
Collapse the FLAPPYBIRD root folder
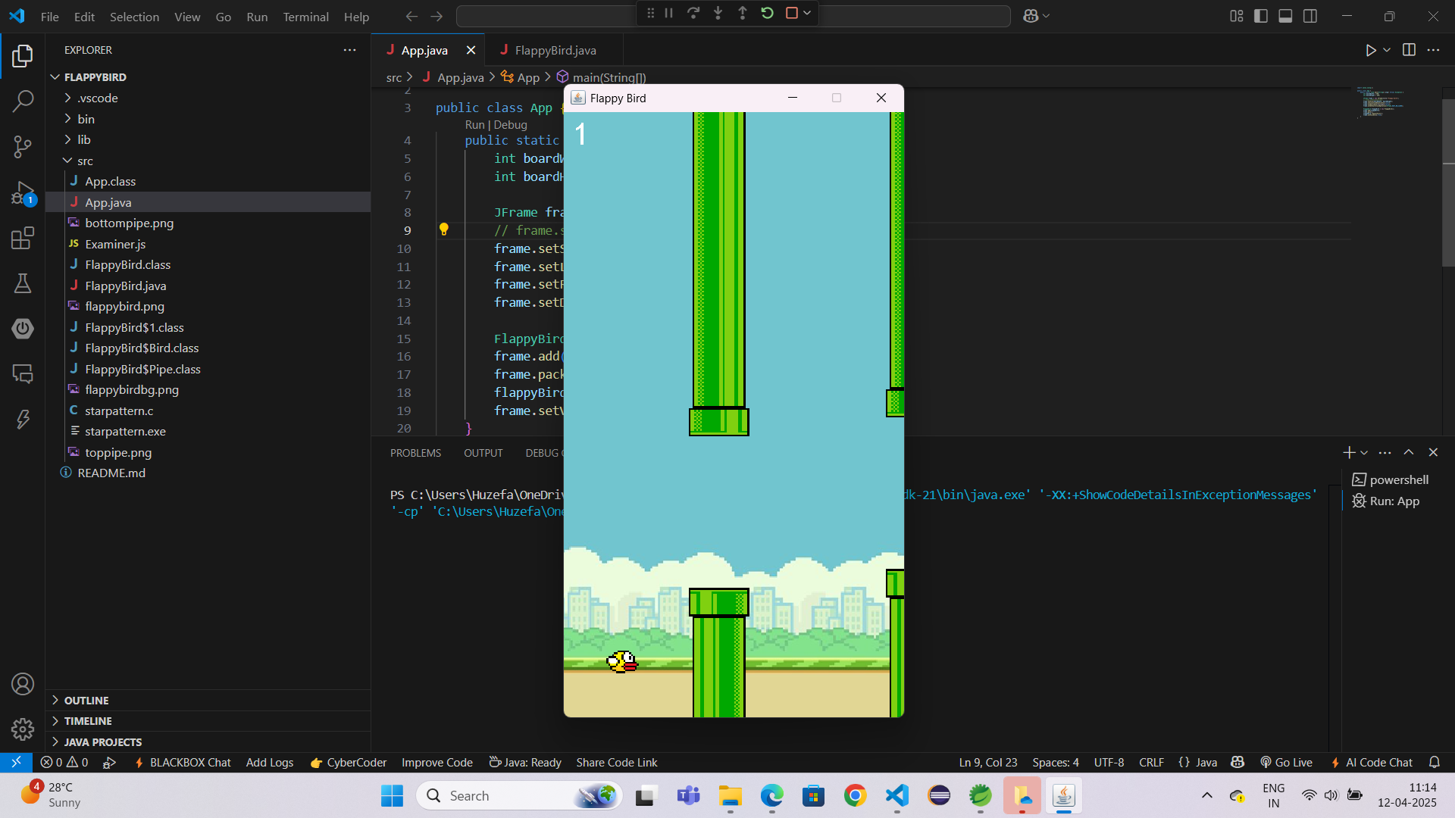tap(55, 77)
